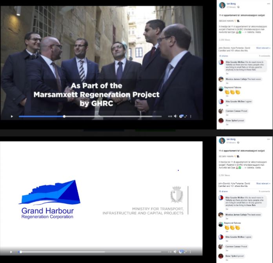Click the public globe icon beside Marsamxett video
Viewport: 273px width, 263px height.
point(238,7)
